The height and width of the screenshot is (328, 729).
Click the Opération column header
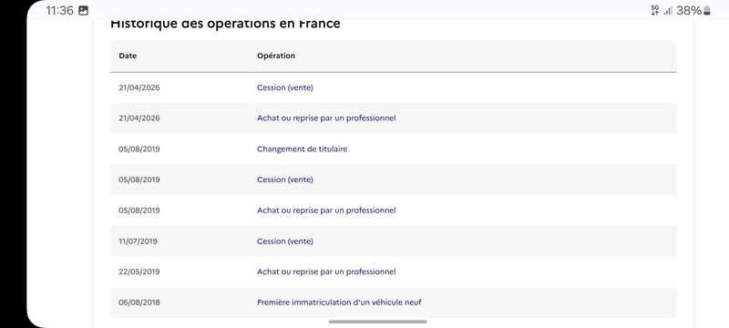276,56
